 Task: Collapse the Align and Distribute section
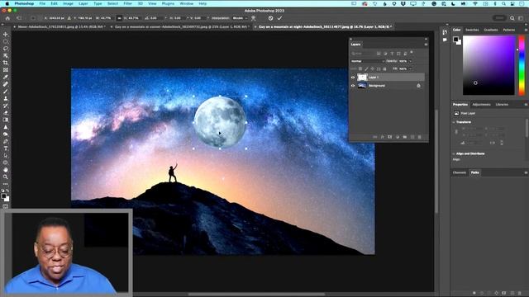pos(454,153)
